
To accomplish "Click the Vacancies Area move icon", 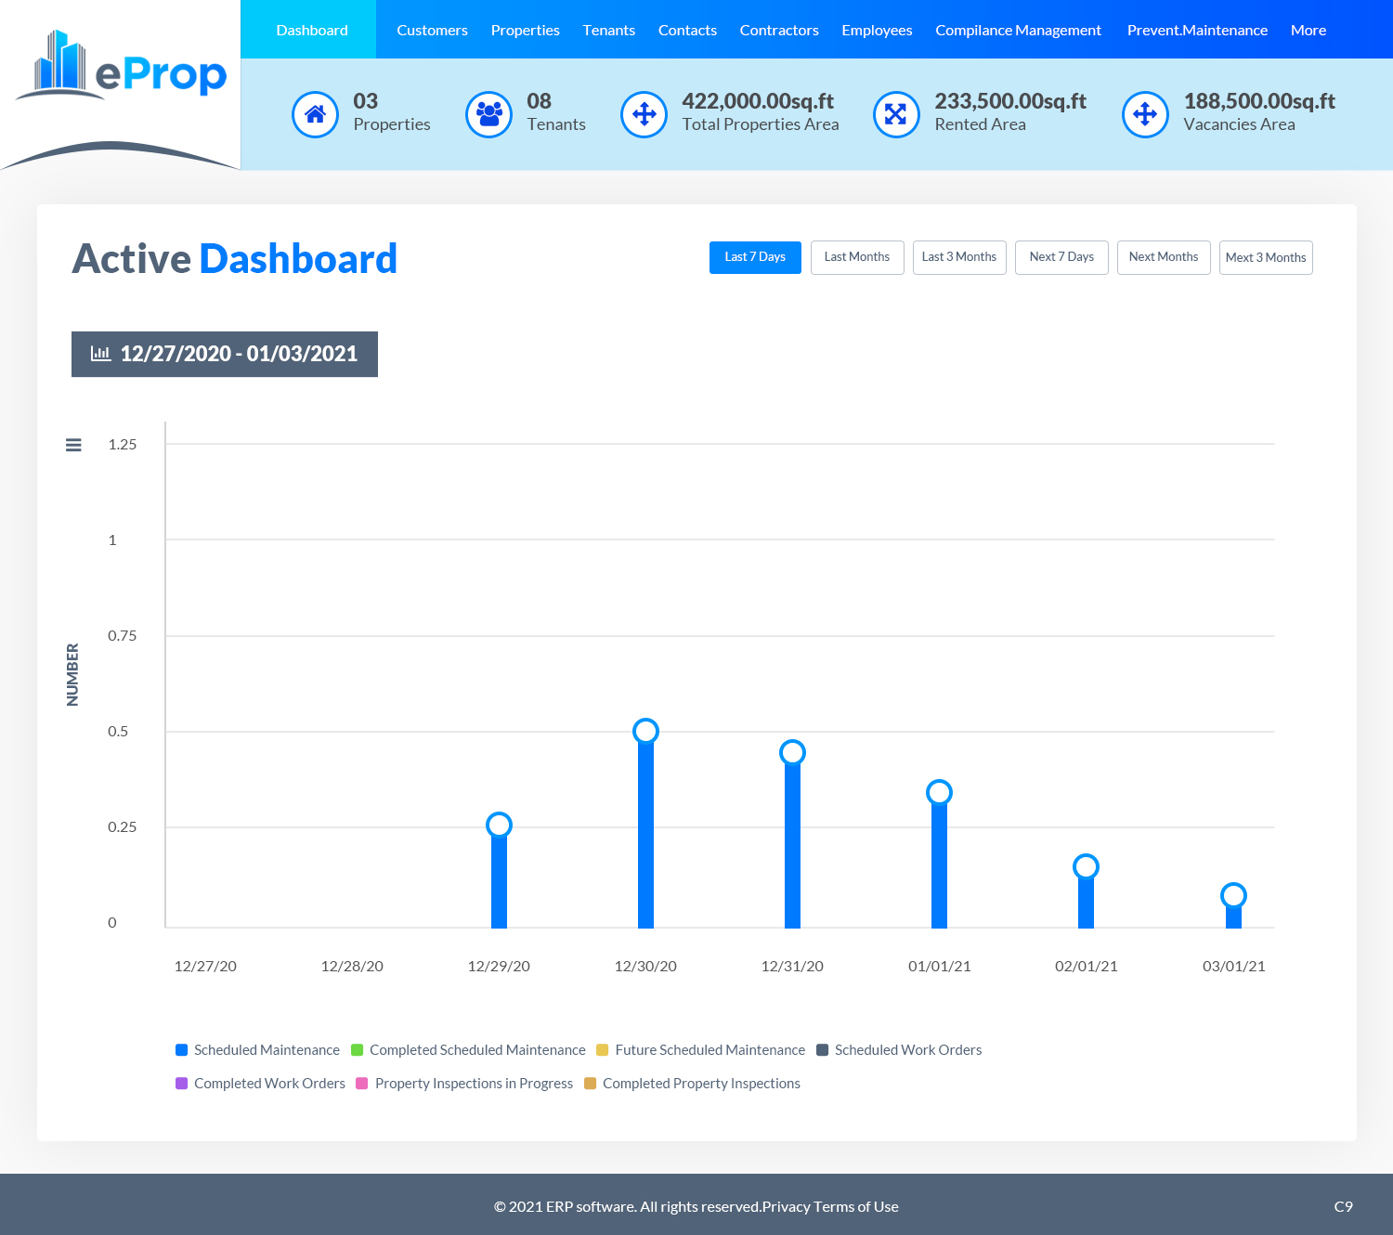I will 1146,114.
